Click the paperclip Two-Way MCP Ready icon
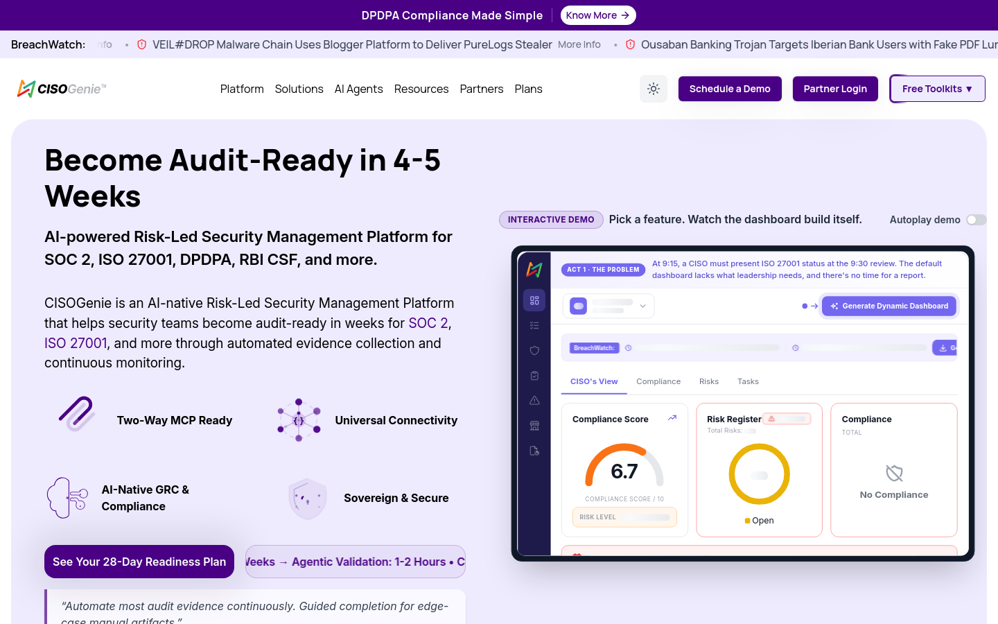This screenshot has height=624, width=998. pyautogui.click(x=77, y=414)
